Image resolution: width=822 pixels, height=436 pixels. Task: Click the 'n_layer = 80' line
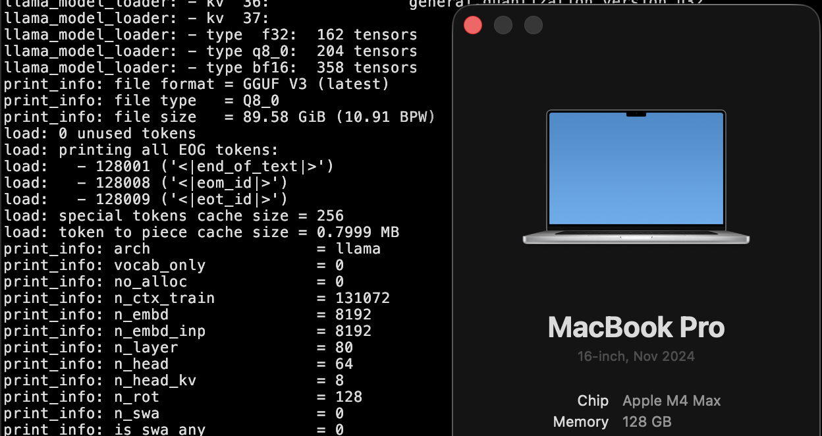click(x=178, y=348)
